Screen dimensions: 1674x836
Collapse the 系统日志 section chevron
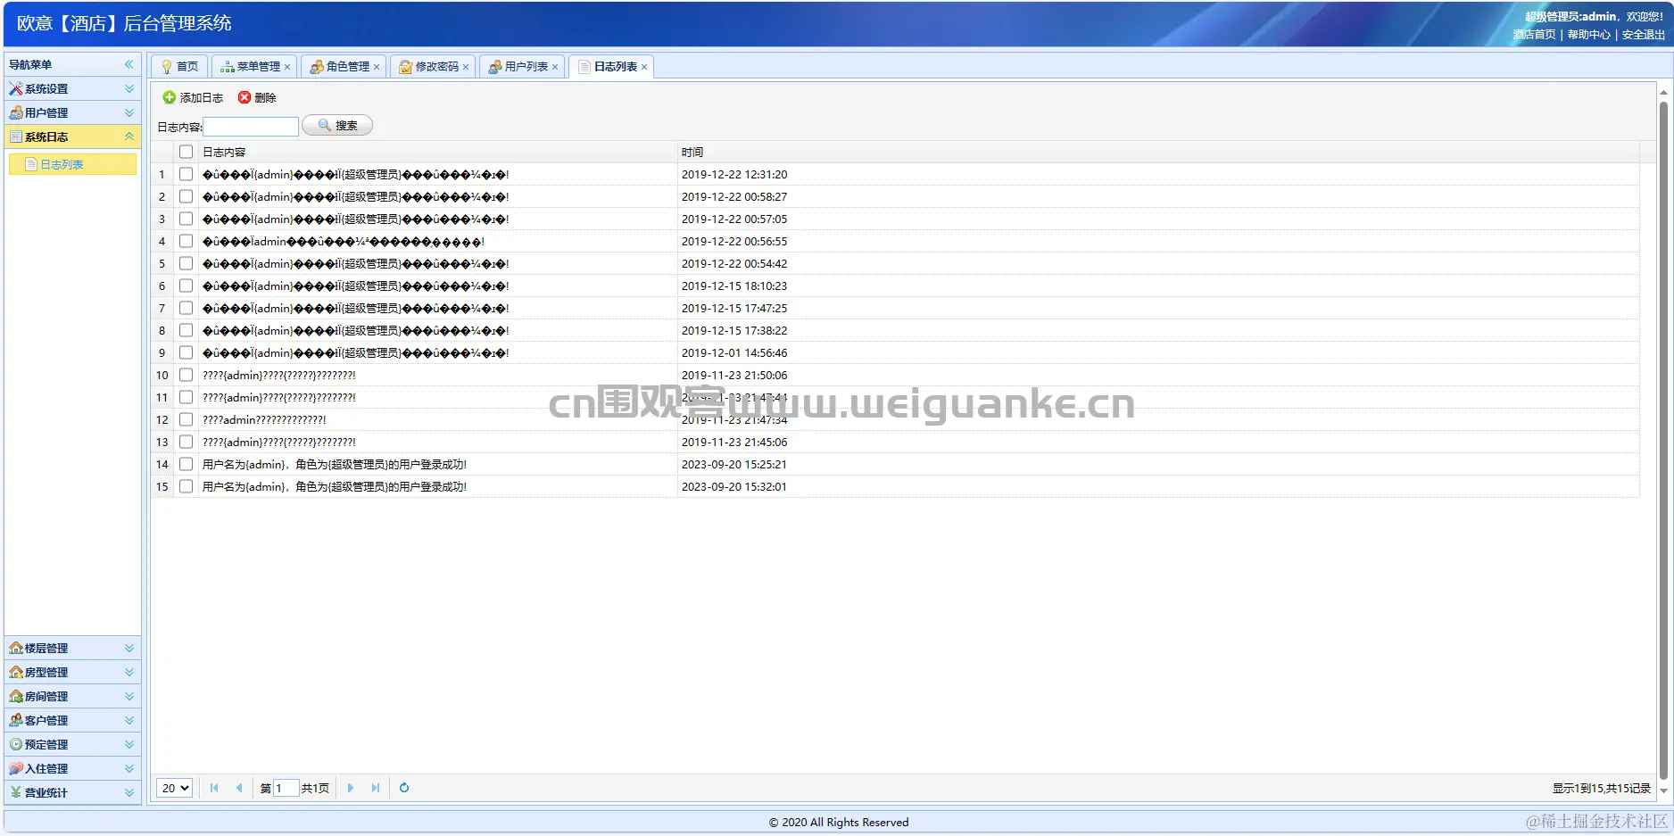[129, 137]
